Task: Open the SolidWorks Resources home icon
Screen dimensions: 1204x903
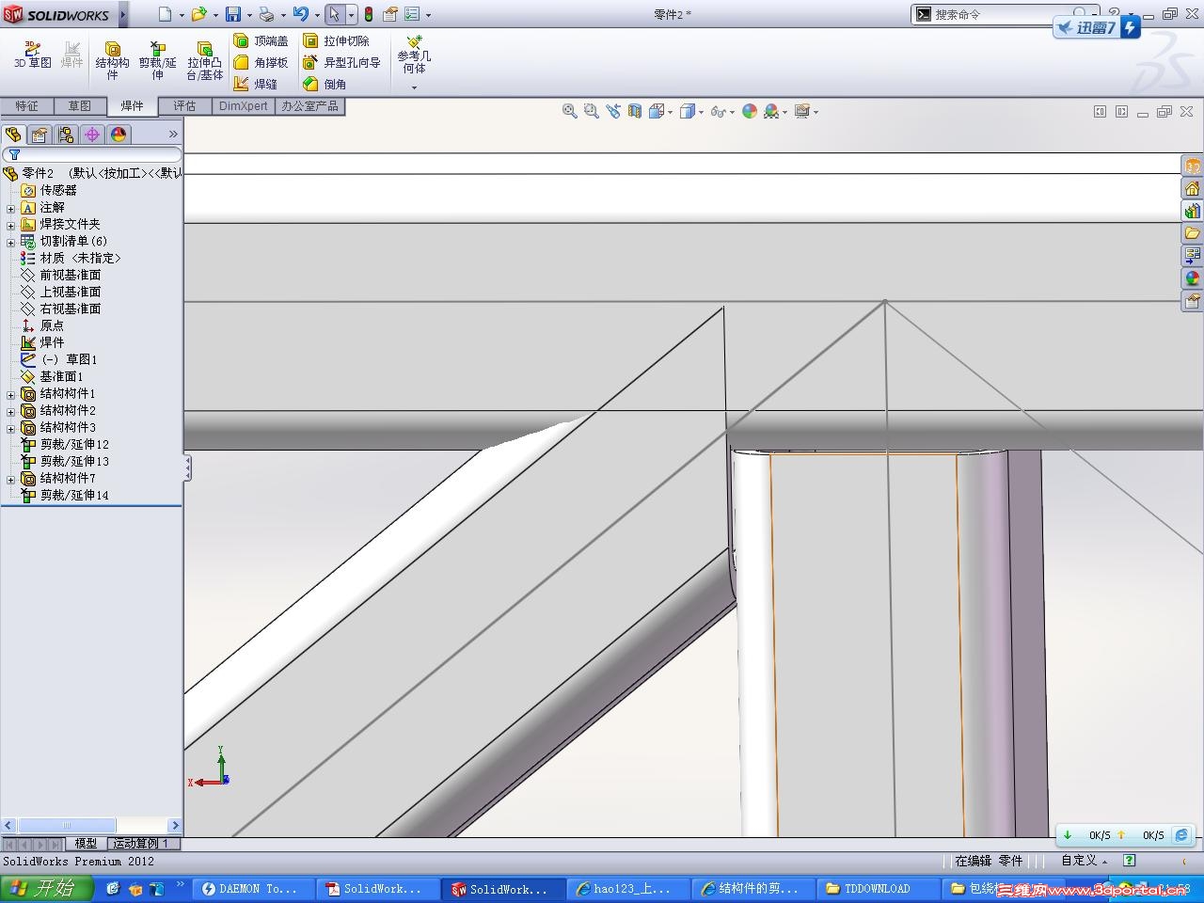Action: pyautogui.click(x=1193, y=188)
